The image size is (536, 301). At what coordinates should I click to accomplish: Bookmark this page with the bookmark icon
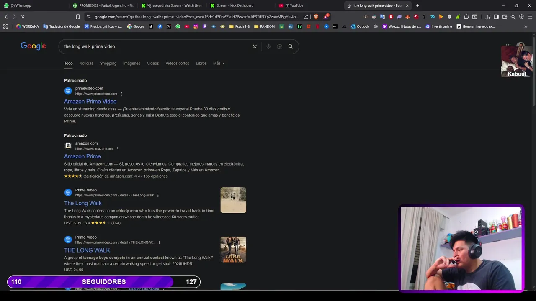[78, 17]
